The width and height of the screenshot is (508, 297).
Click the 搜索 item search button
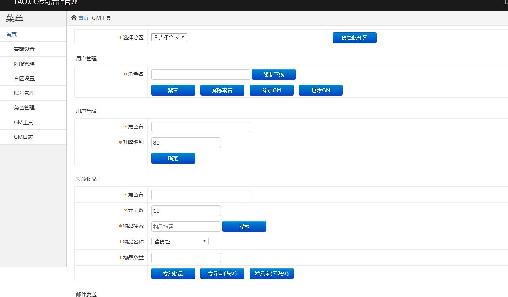[x=244, y=226]
